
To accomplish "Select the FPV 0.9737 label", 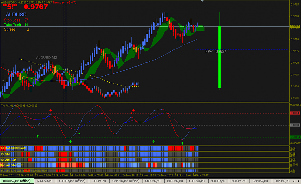I will [x=216, y=51].
